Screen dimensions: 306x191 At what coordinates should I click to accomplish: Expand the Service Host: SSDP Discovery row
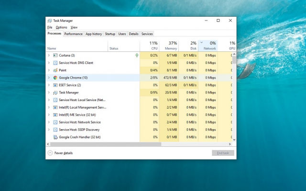pos(49,130)
